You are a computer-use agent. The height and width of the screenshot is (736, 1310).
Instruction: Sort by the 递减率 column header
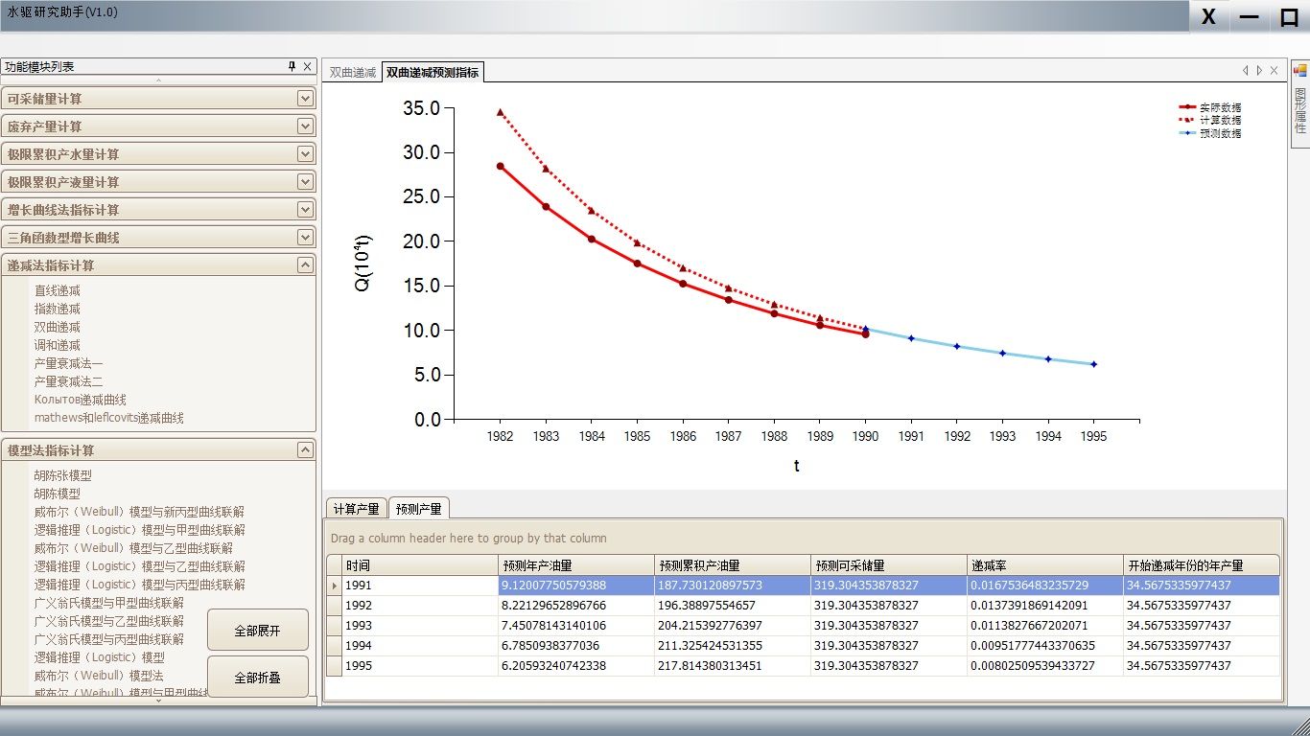click(1045, 565)
